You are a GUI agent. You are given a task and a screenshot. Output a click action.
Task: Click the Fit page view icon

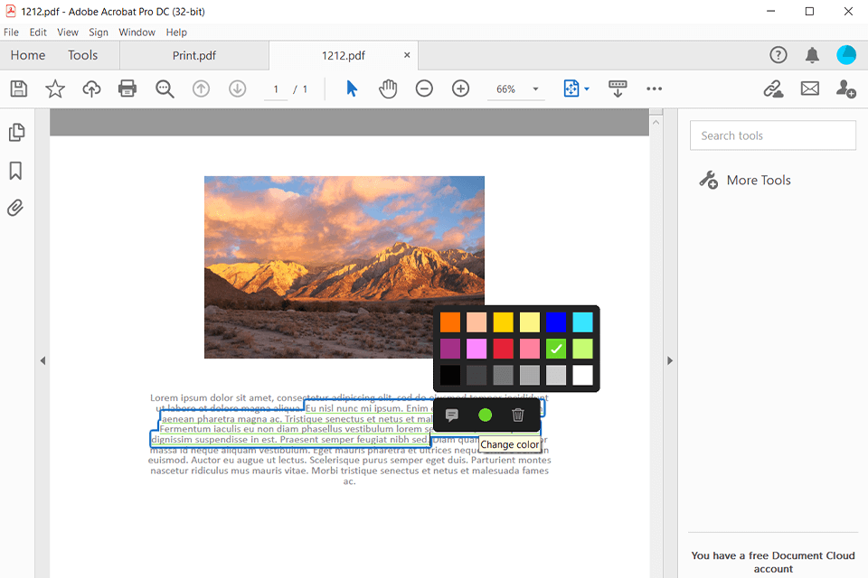pos(571,89)
